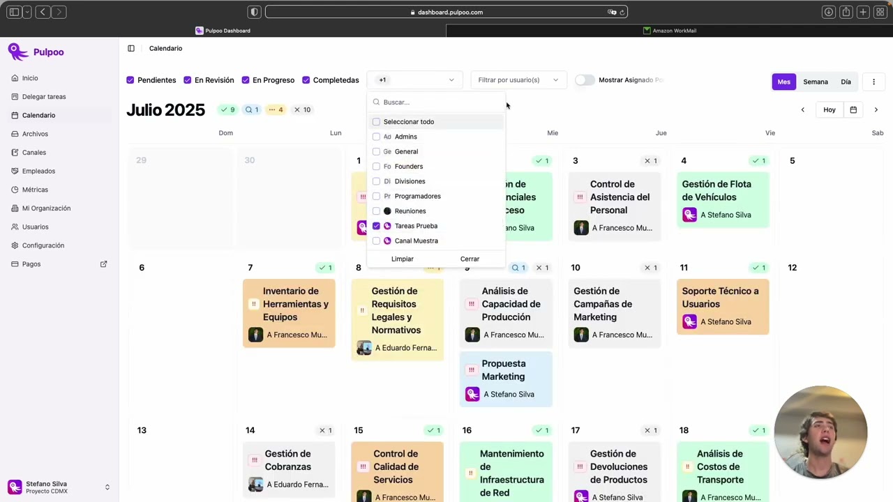Open Soporte Técnico a Usuarios task

click(x=723, y=307)
